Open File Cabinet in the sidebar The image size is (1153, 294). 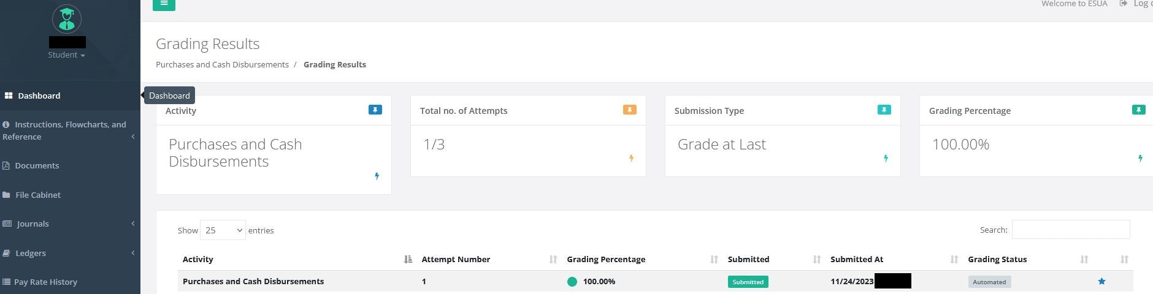37,195
